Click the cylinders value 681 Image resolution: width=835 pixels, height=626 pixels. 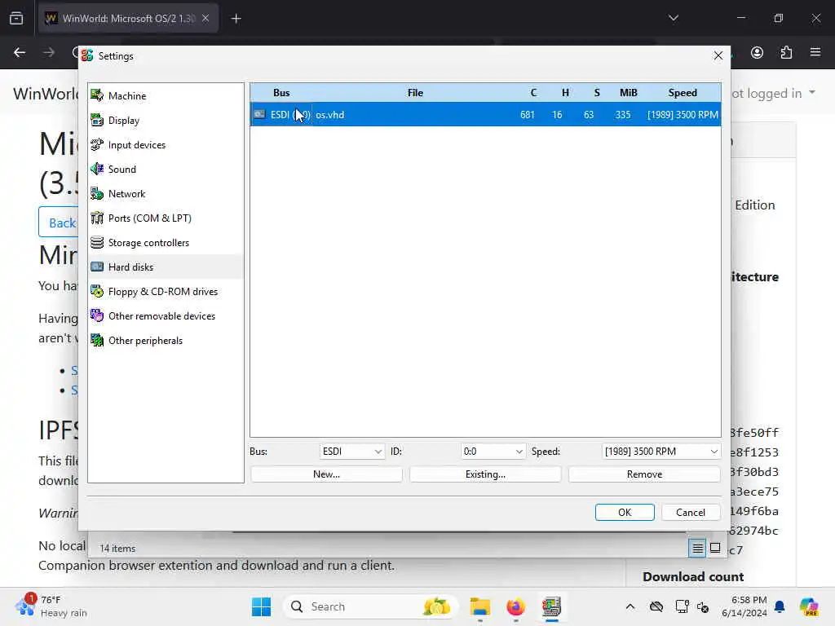528,114
